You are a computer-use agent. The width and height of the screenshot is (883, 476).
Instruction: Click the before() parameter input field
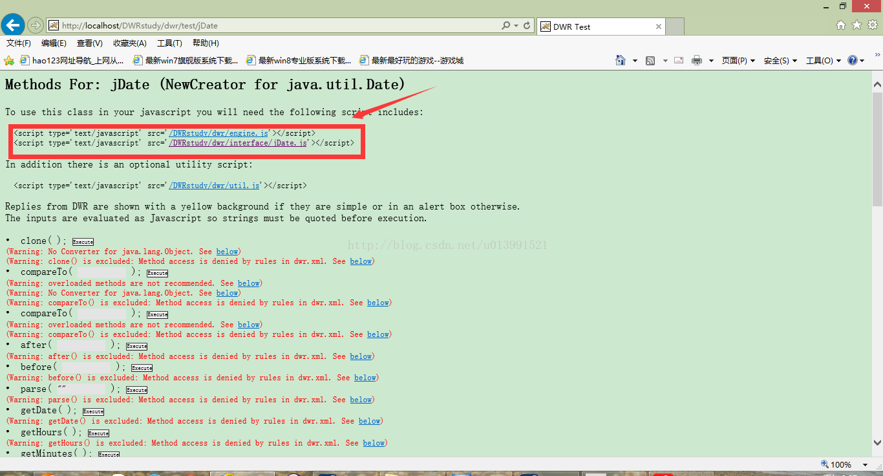pyautogui.click(x=87, y=367)
